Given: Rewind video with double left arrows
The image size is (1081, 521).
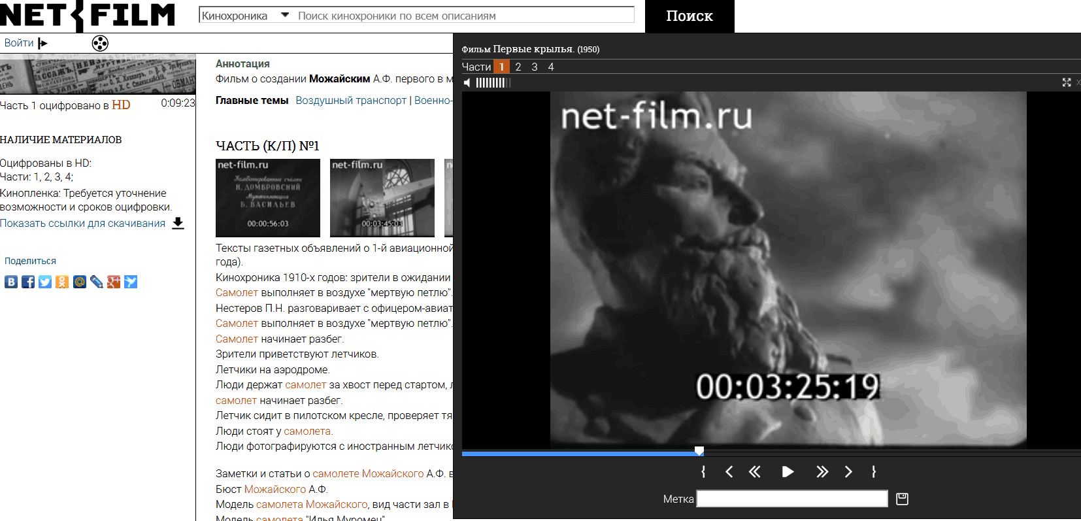Looking at the screenshot, I should (755, 471).
